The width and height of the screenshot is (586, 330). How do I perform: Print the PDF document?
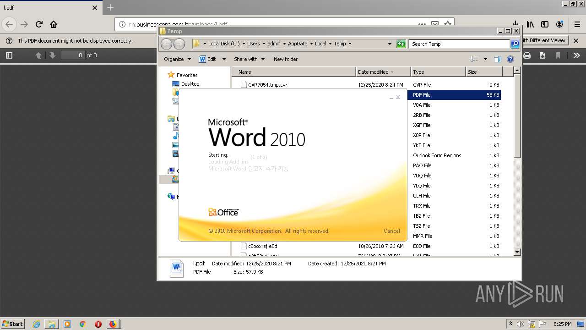point(527,55)
